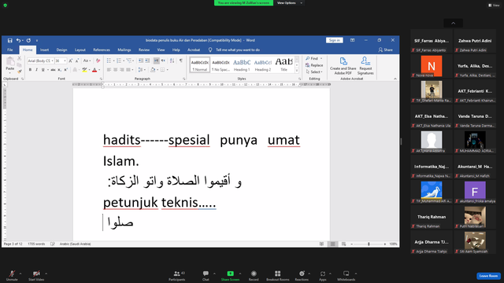
Task: Open audio options arrow beside Unmute
Action: click(20, 274)
